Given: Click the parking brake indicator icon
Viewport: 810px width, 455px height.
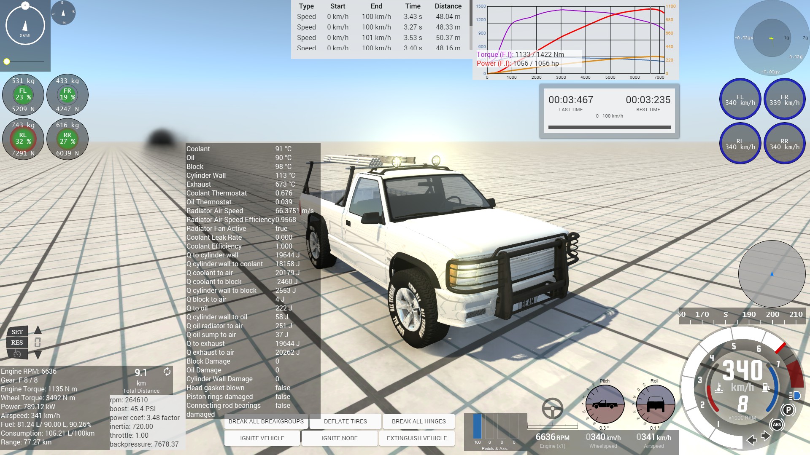Looking at the screenshot, I should 788,409.
